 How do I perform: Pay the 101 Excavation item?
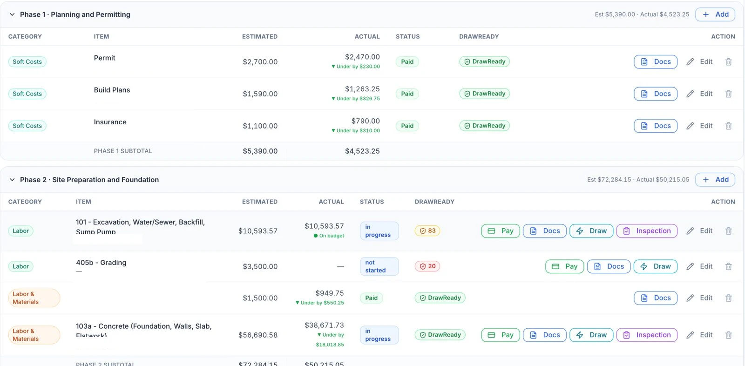click(501, 231)
